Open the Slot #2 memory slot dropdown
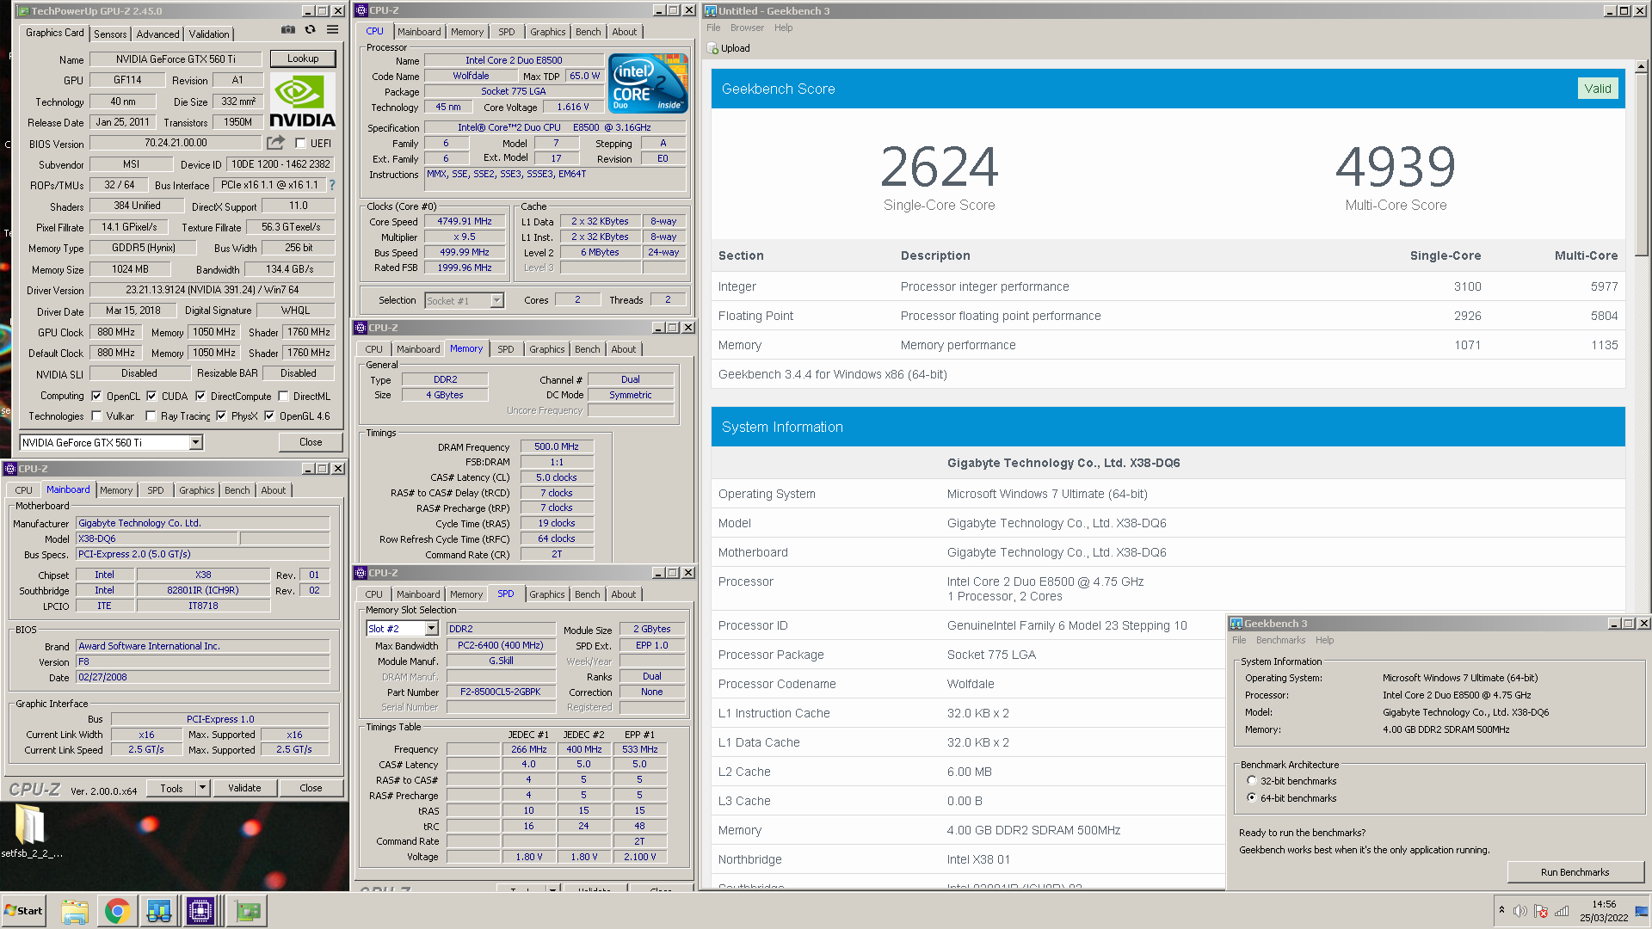1652x929 pixels. tap(431, 629)
